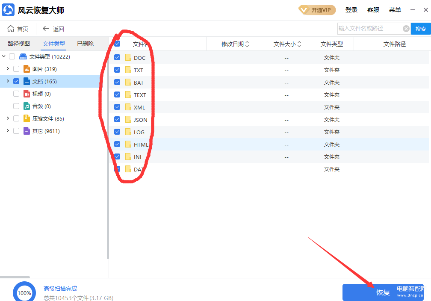This screenshot has width=431, height=301.
Task: Click the 开通VIP button
Action: 317,10
